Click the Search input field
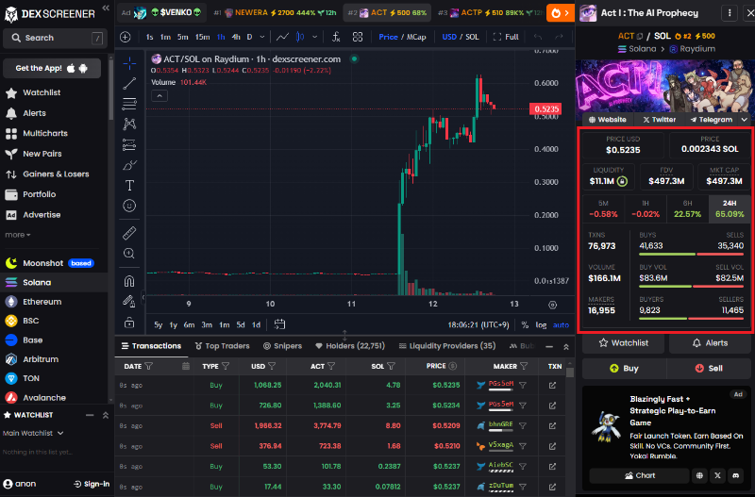This screenshot has height=497, width=755. point(56,38)
